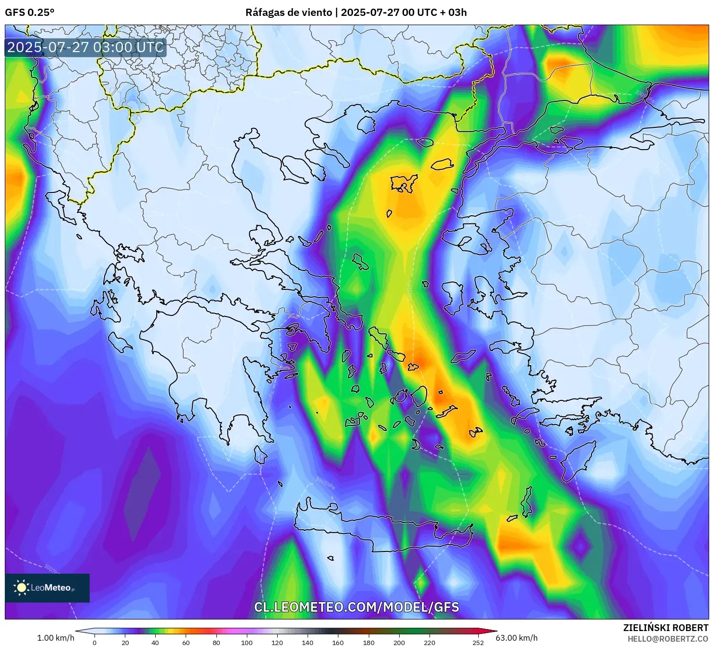The width and height of the screenshot is (713, 646).
Task: Click the 2025-07-27 03:00 UTC timestamp label
Action: click(85, 47)
